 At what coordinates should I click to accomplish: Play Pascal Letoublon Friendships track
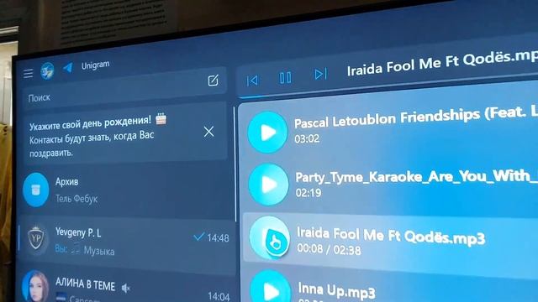tap(267, 133)
